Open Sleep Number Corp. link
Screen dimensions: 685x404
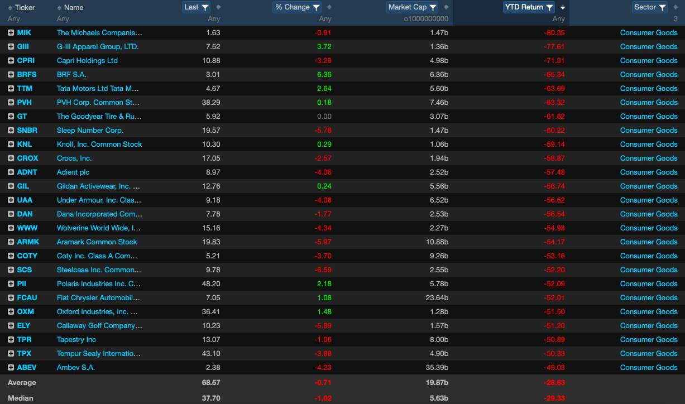[90, 131]
